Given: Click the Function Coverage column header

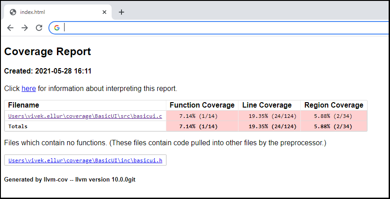Looking at the screenshot, I should (x=202, y=105).
